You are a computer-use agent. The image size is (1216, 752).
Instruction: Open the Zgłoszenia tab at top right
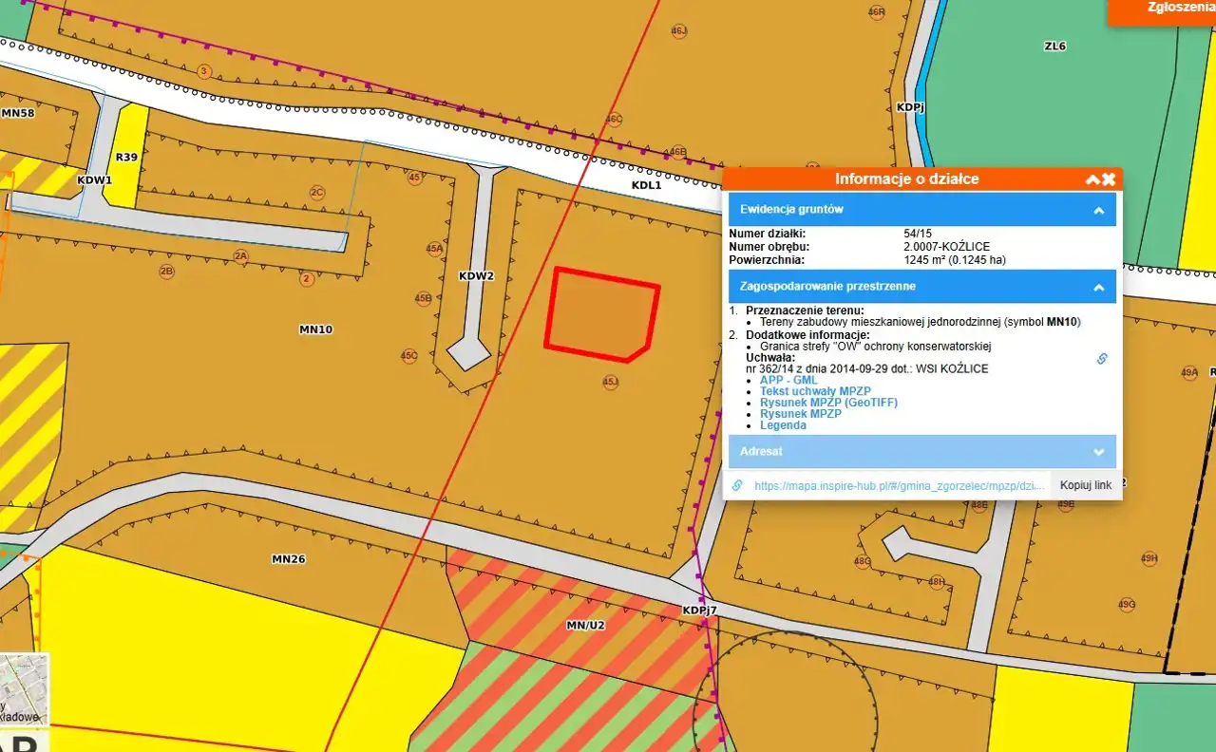(1180, 8)
